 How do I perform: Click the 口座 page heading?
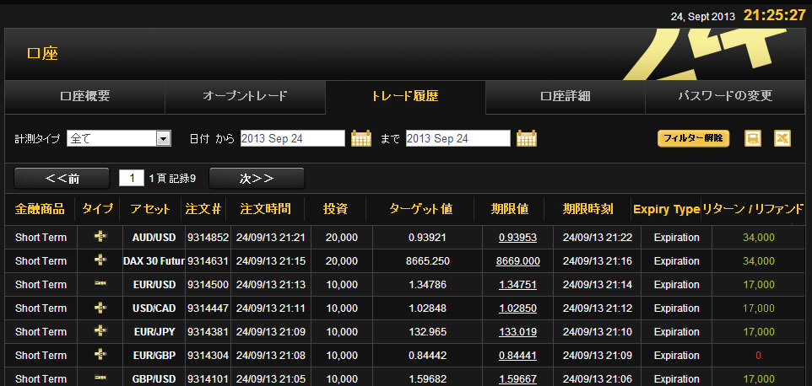(x=42, y=54)
